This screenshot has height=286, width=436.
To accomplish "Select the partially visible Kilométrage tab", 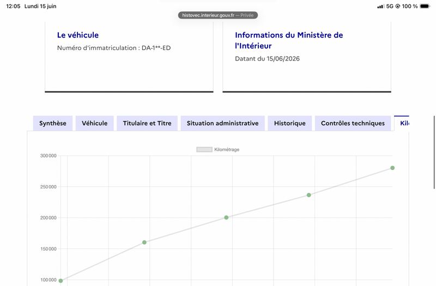I will [x=402, y=123].
